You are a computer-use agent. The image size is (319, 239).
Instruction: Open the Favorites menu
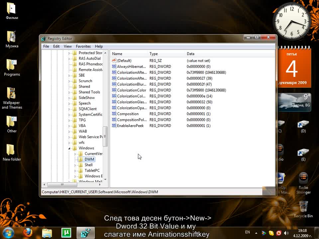coord(83,46)
